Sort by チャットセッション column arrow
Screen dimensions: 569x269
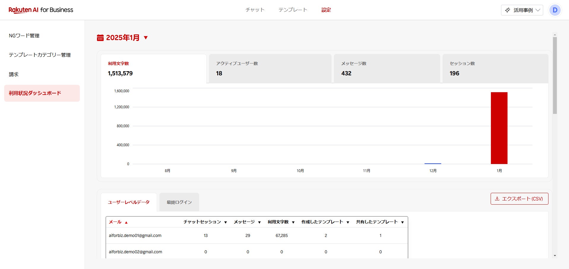click(x=226, y=222)
